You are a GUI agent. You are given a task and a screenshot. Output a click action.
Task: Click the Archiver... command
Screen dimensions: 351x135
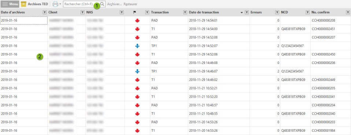[114, 4]
